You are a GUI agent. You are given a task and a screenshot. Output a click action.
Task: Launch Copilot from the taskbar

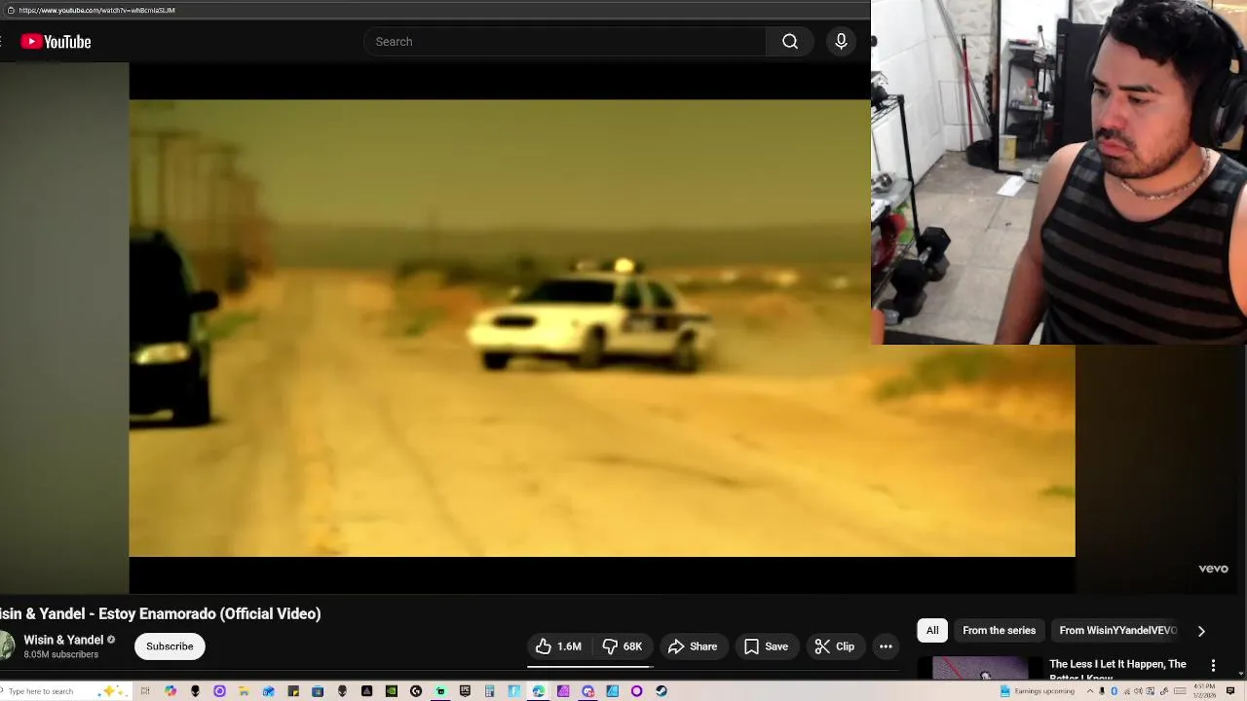pos(170,691)
